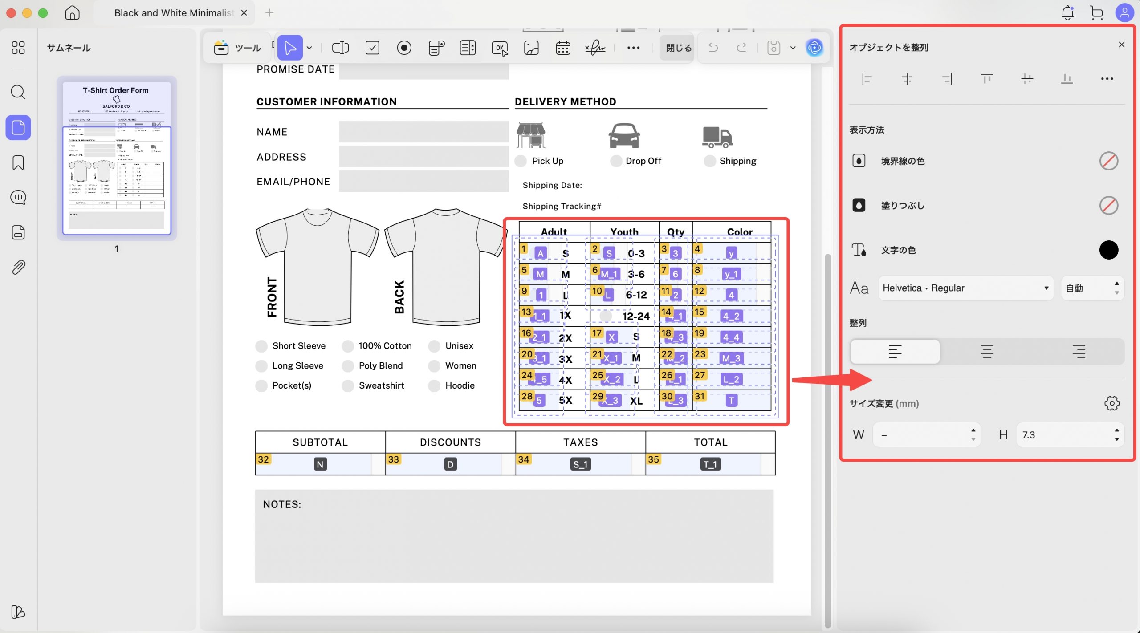The image size is (1140, 633).
Task: Switch to Black and White Minimalist tab
Action: (x=174, y=13)
